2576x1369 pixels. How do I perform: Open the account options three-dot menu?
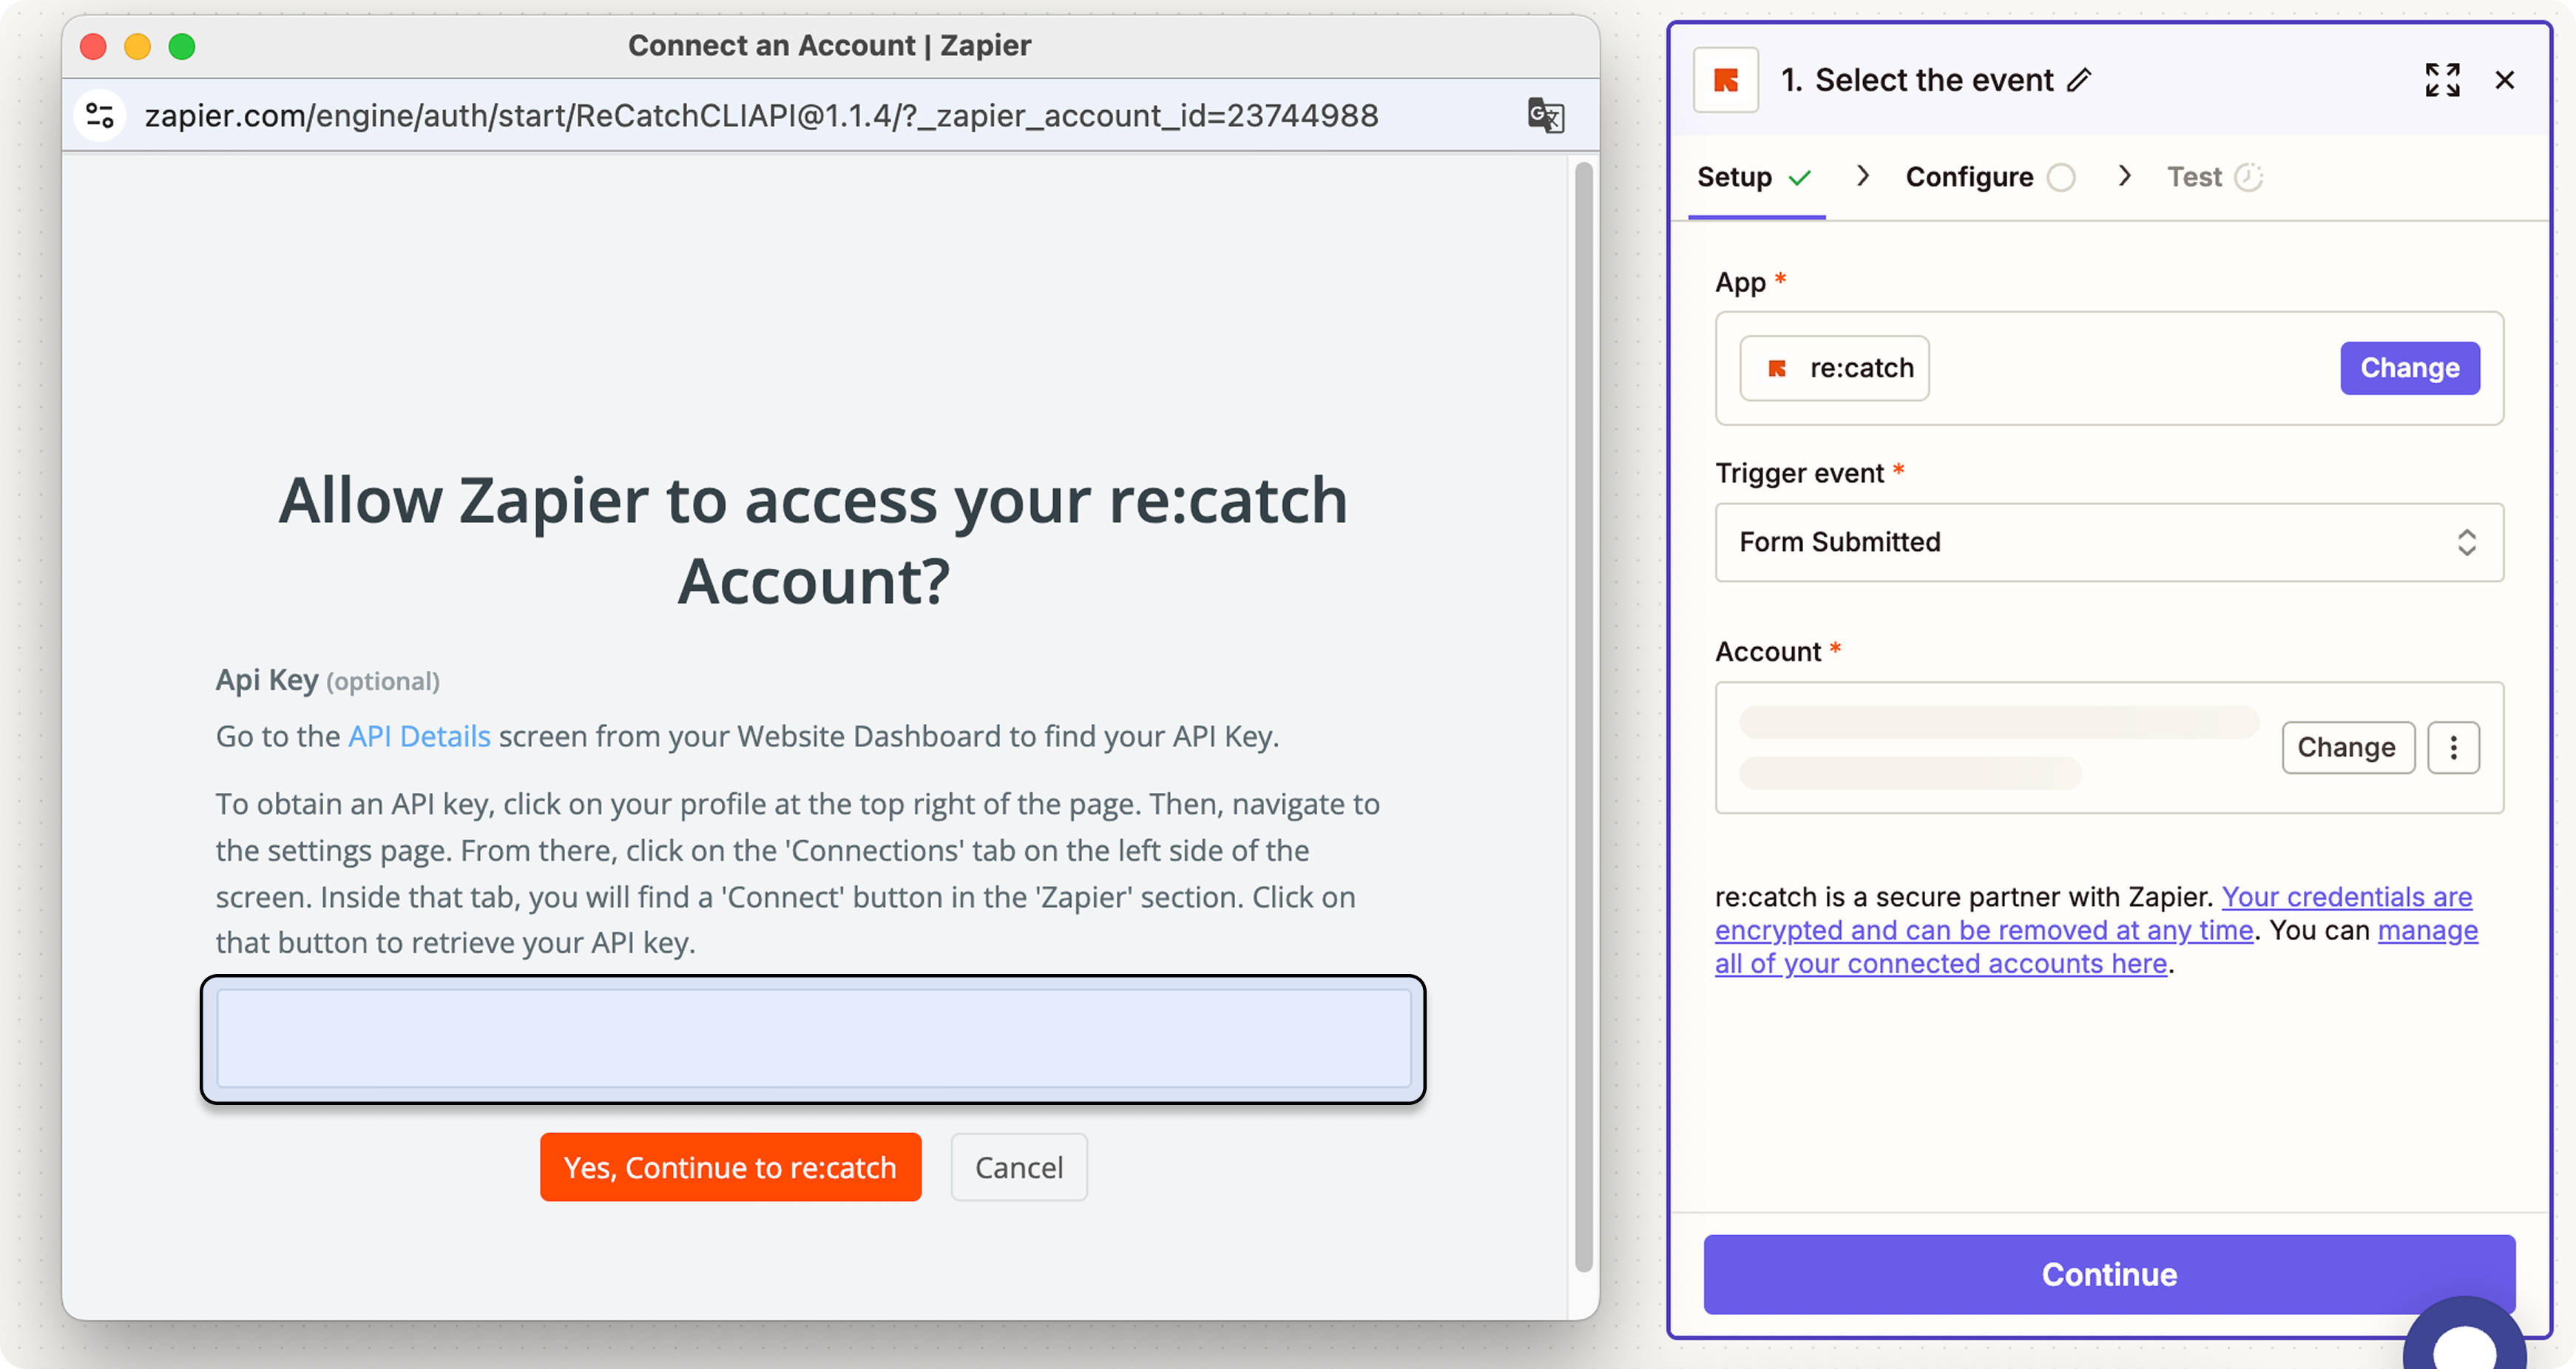pos(2453,748)
